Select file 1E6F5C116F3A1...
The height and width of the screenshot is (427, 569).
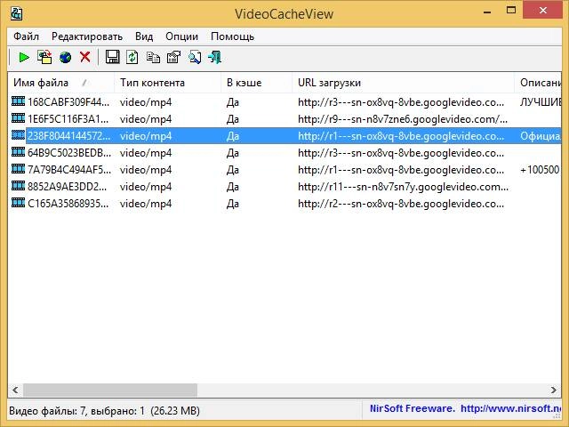point(68,119)
